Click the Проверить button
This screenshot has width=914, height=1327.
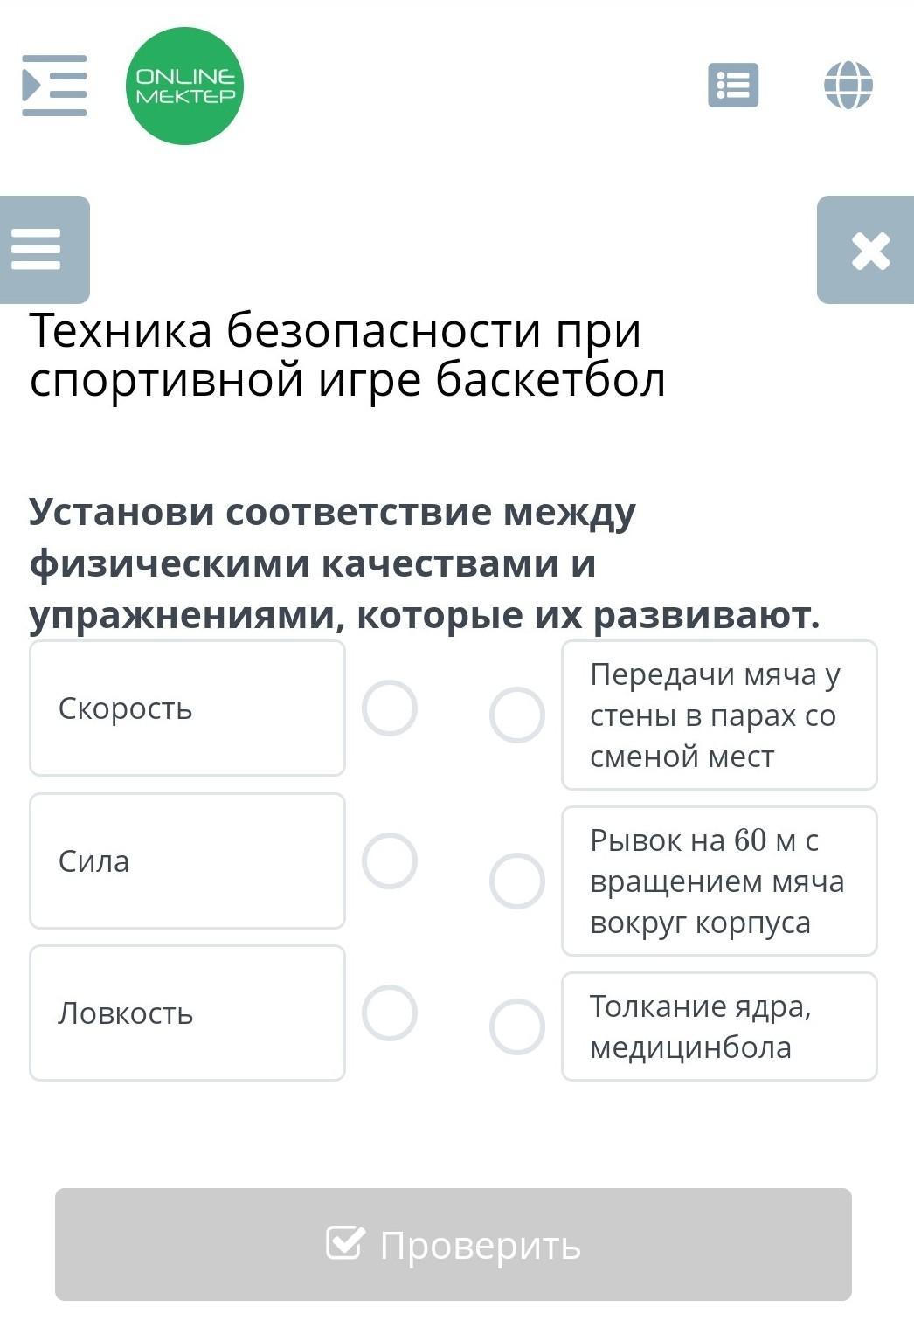pos(453,1244)
